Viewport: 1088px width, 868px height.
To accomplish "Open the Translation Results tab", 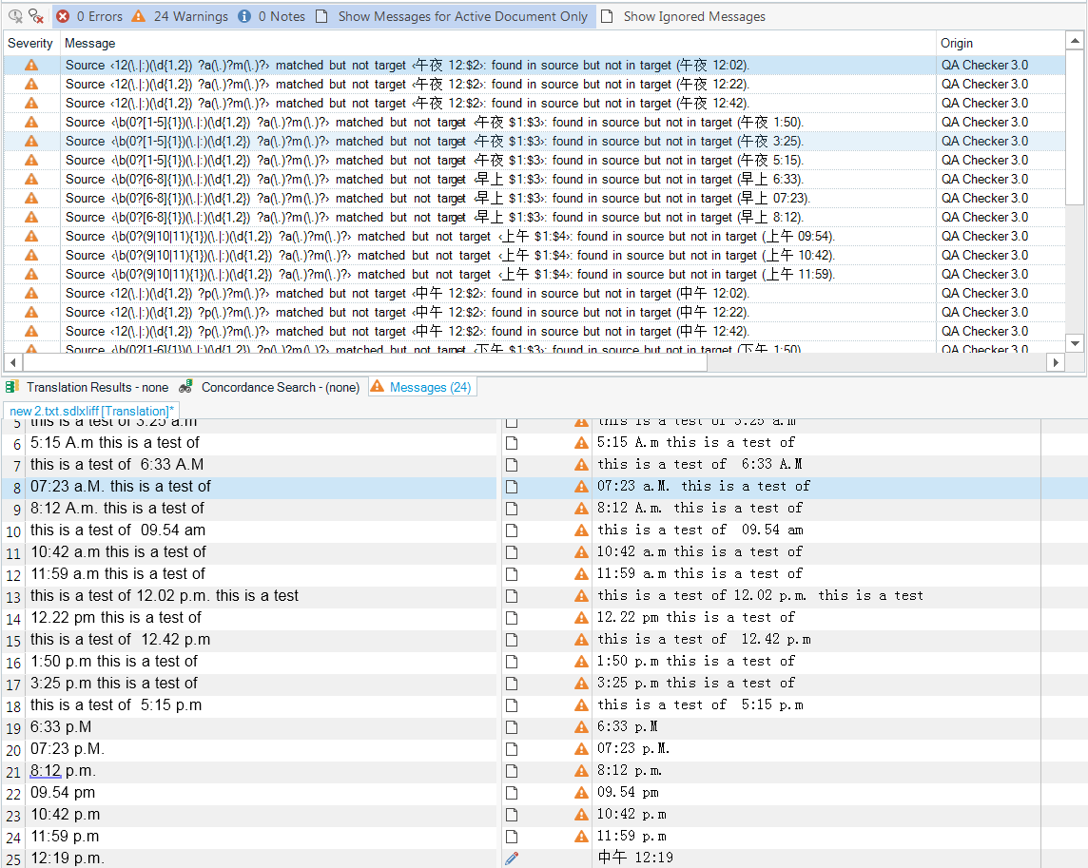I will [x=87, y=387].
